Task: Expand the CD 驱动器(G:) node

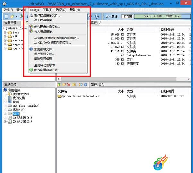Action: point(5,121)
